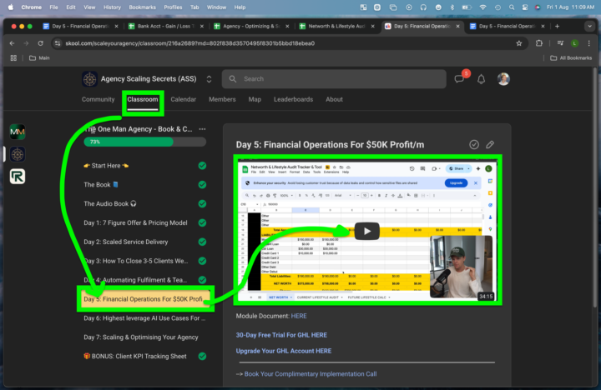Screen dimensions: 601x390
Task: Select Day 5: Financial Operations lesson in sidebar
Action: [x=145, y=299]
